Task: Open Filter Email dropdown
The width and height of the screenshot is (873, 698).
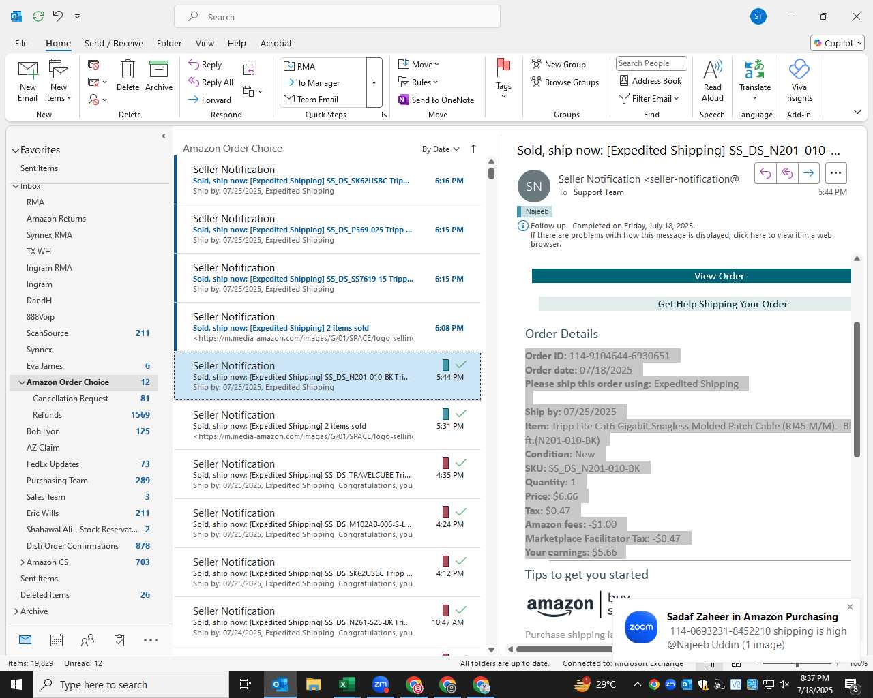Action: [x=649, y=98]
